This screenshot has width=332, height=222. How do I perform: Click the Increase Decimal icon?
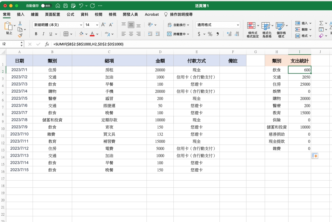click(229, 34)
